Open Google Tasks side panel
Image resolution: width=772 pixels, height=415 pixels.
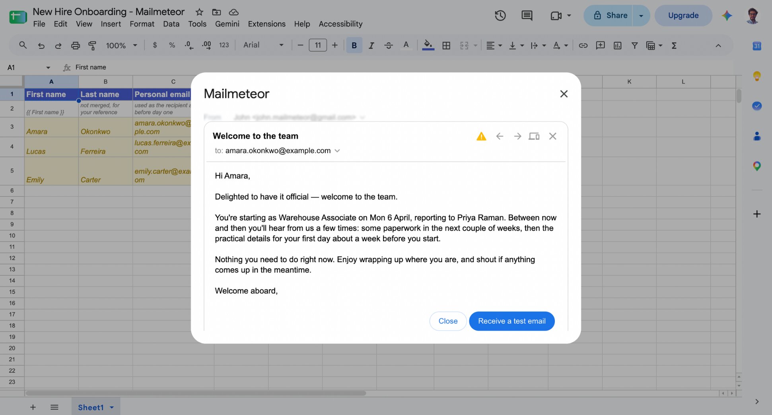pyautogui.click(x=756, y=106)
